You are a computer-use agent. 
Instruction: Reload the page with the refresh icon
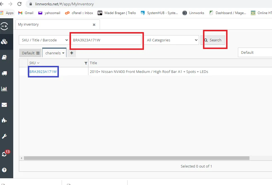(x=19, y=4)
